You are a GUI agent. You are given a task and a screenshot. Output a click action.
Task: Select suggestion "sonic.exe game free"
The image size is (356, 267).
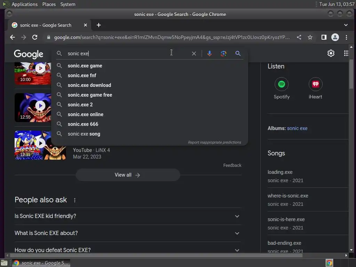(x=149, y=95)
